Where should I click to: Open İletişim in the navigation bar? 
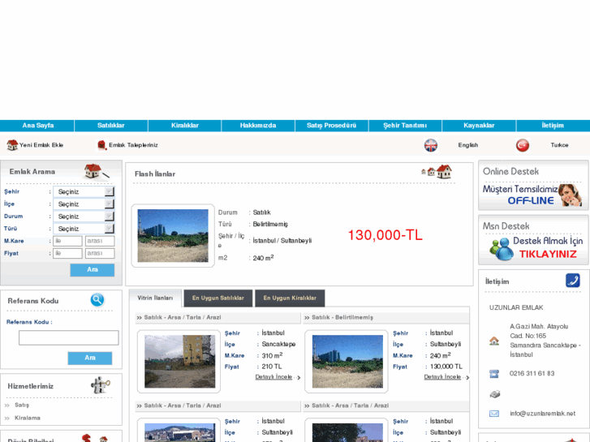553,126
